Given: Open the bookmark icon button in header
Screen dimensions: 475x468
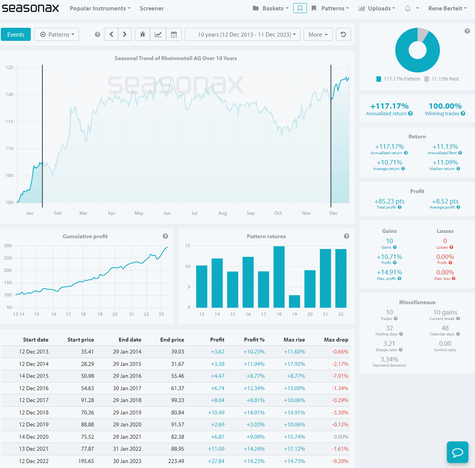Looking at the screenshot, I should pyautogui.click(x=300, y=8).
